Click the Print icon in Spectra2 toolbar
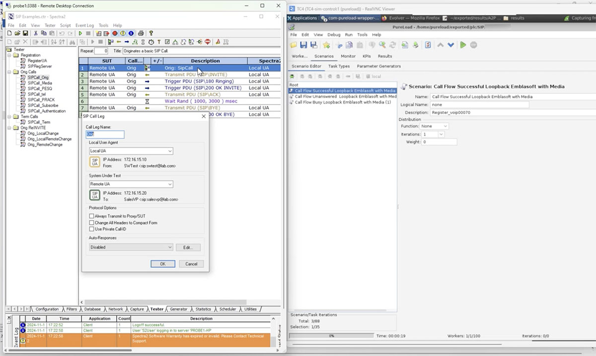This screenshot has width=596, height=356. tap(140, 34)
